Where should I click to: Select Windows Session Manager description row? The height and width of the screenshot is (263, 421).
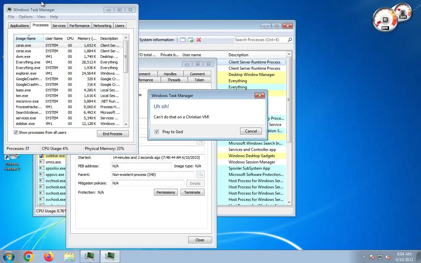pyautogui.click(x=252, y=162)
